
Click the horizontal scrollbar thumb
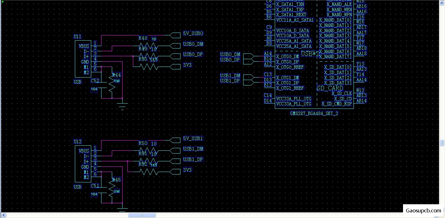coord(142,215)
